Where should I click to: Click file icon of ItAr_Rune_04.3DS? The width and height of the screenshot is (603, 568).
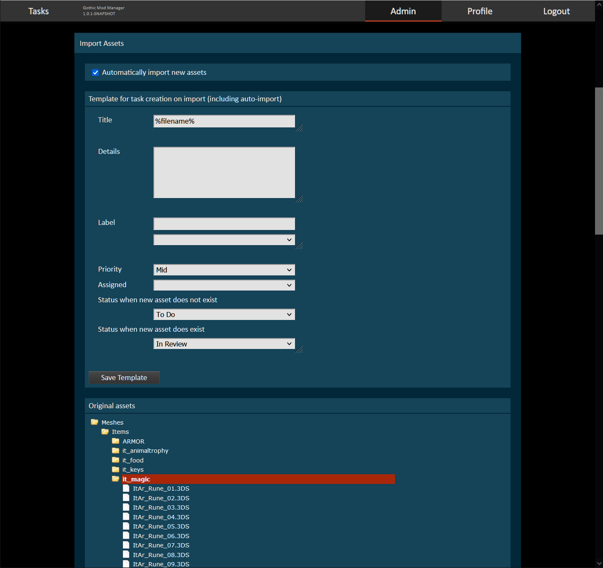(x=126, y=517)
